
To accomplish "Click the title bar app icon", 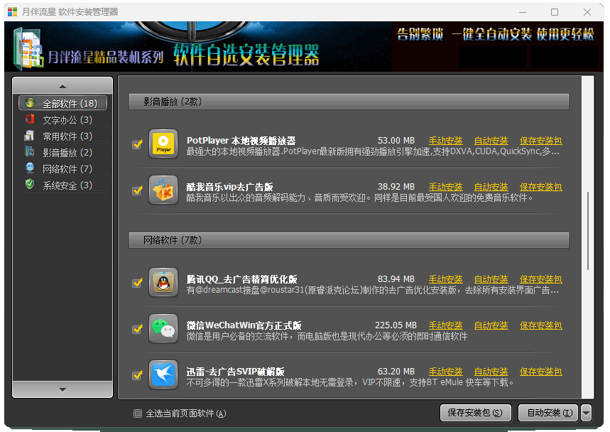I will [13, 12].
